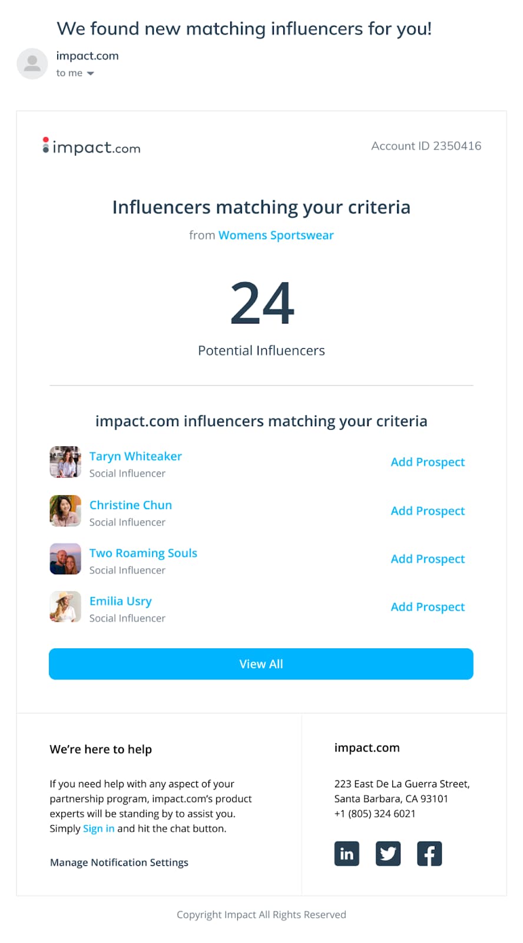Open Emilia Usry's profile photo
The width and height of the screenshot is (523, 943).
(65, 607)
